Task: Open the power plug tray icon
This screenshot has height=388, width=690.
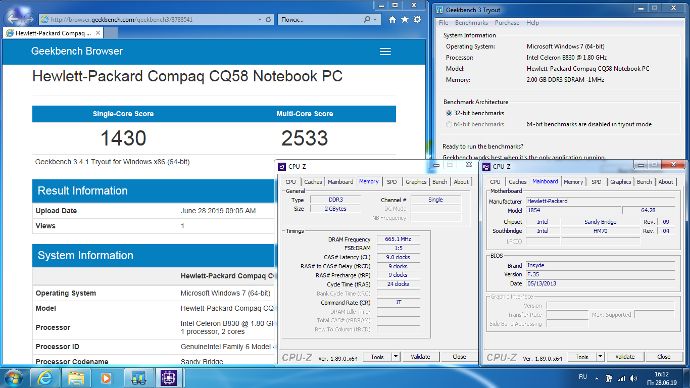Action: click(609, 378)
